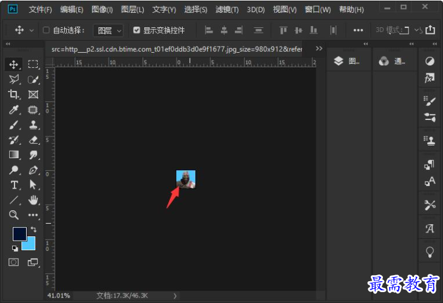Toggle Quick Mask mode
Screen dimensions: 443x303
(x=13, y=262)
